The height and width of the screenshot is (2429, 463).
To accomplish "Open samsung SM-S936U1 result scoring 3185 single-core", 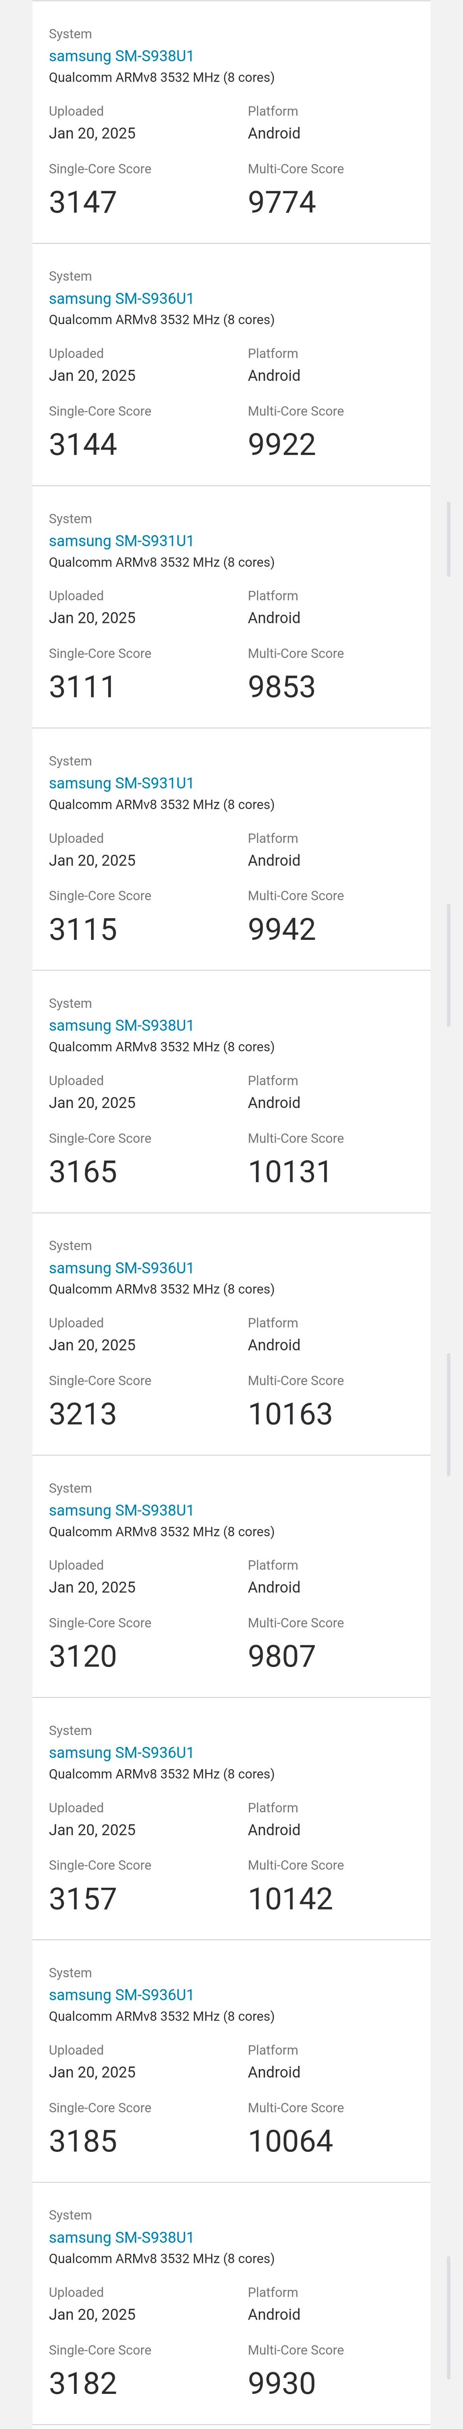I will pyautogui.click(x=122, y=1995).
